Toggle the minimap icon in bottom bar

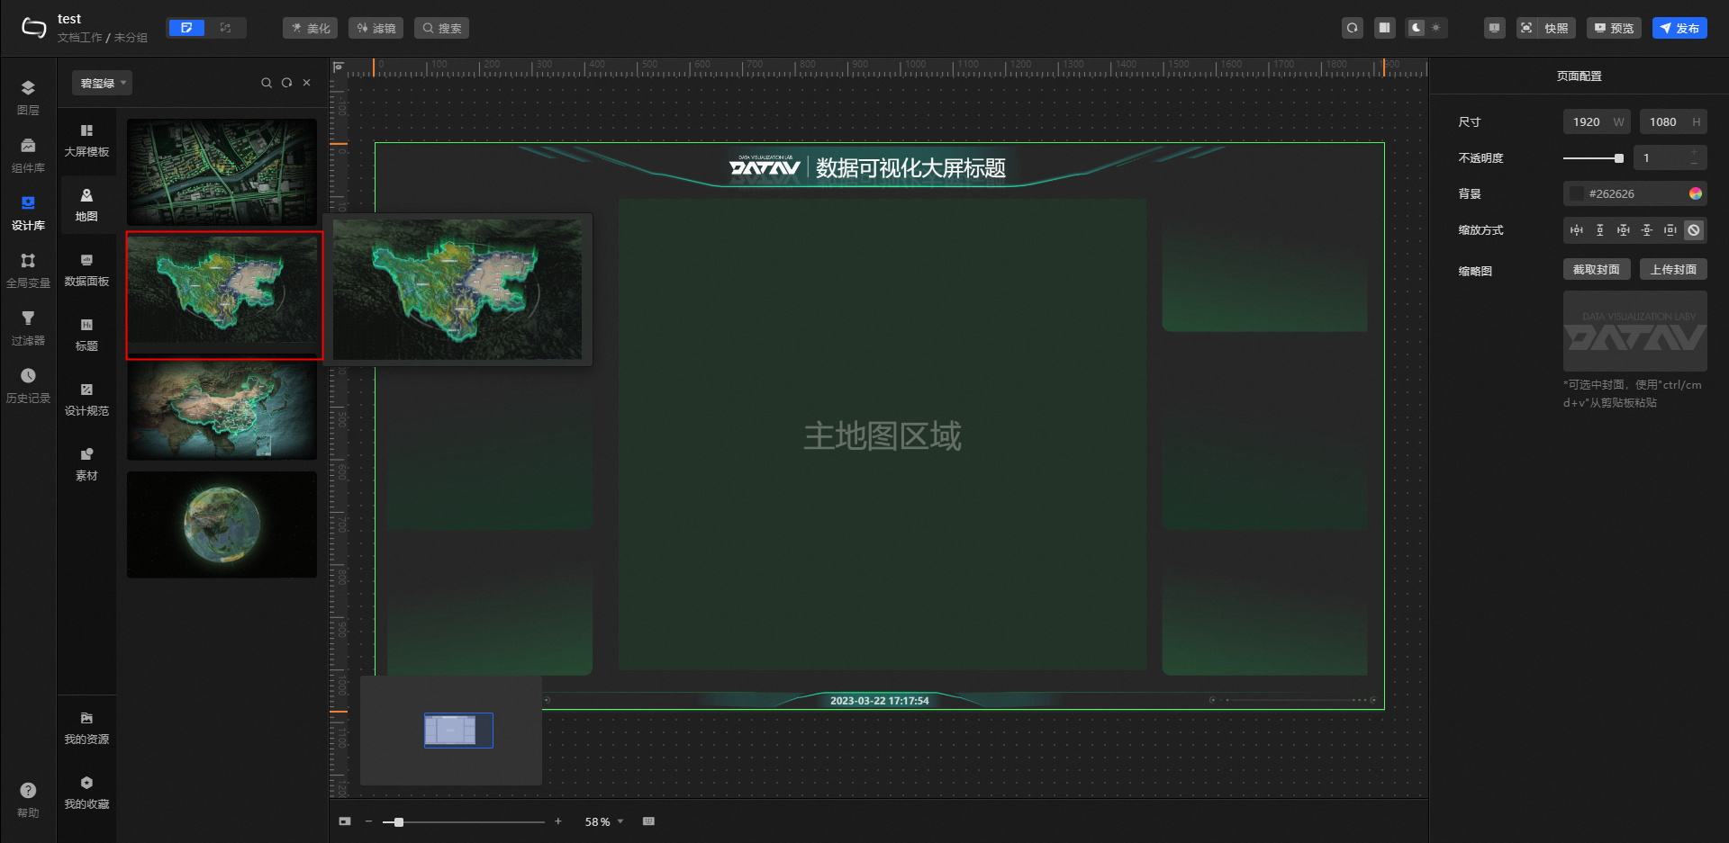click(345, 821)
